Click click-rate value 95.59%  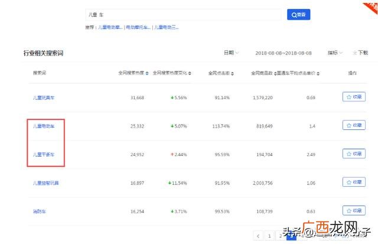pyautogui.click(x=222, y=155)
